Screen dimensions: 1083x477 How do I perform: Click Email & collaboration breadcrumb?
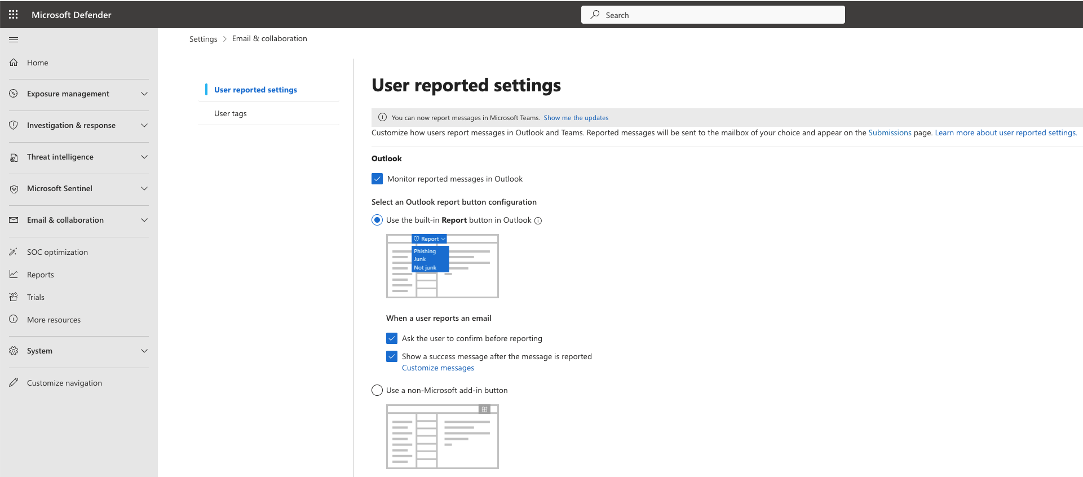pos(269,38)
